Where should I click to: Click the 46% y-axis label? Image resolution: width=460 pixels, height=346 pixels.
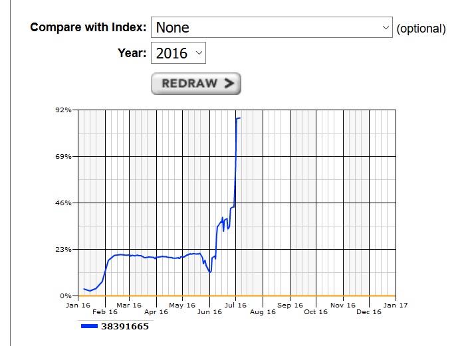point(63,203)
